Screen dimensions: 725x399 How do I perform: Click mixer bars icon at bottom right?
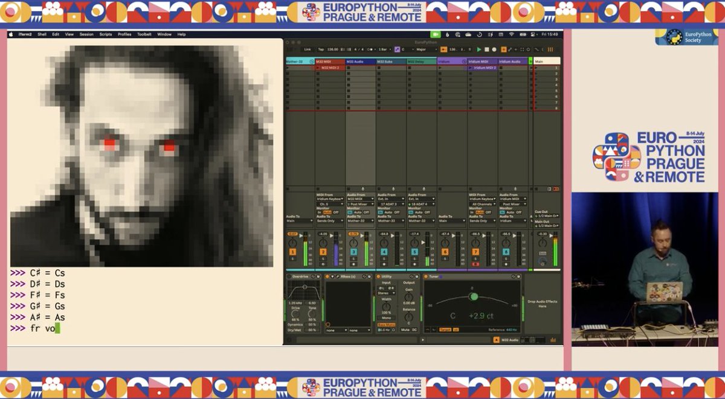point(553,340)
